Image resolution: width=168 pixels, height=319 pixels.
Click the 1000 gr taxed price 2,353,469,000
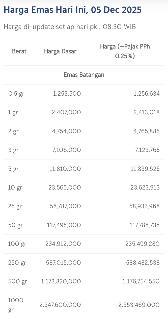click(x=139, y=305)
